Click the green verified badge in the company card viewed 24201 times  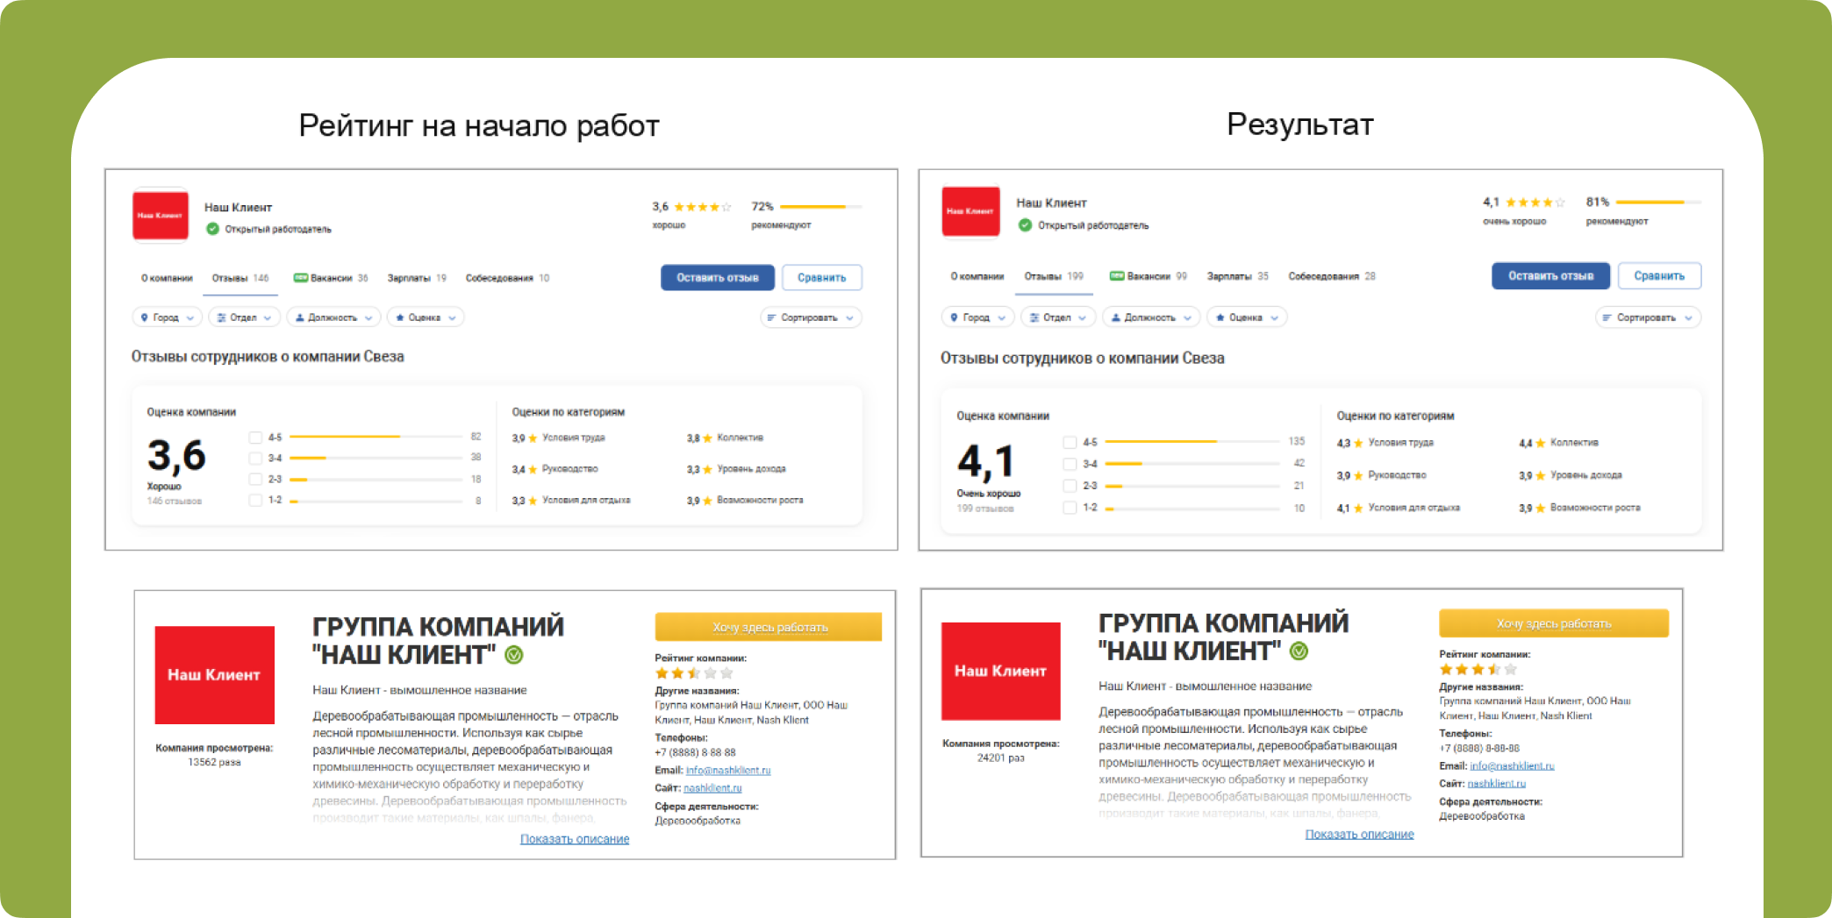coord(1299,651)
